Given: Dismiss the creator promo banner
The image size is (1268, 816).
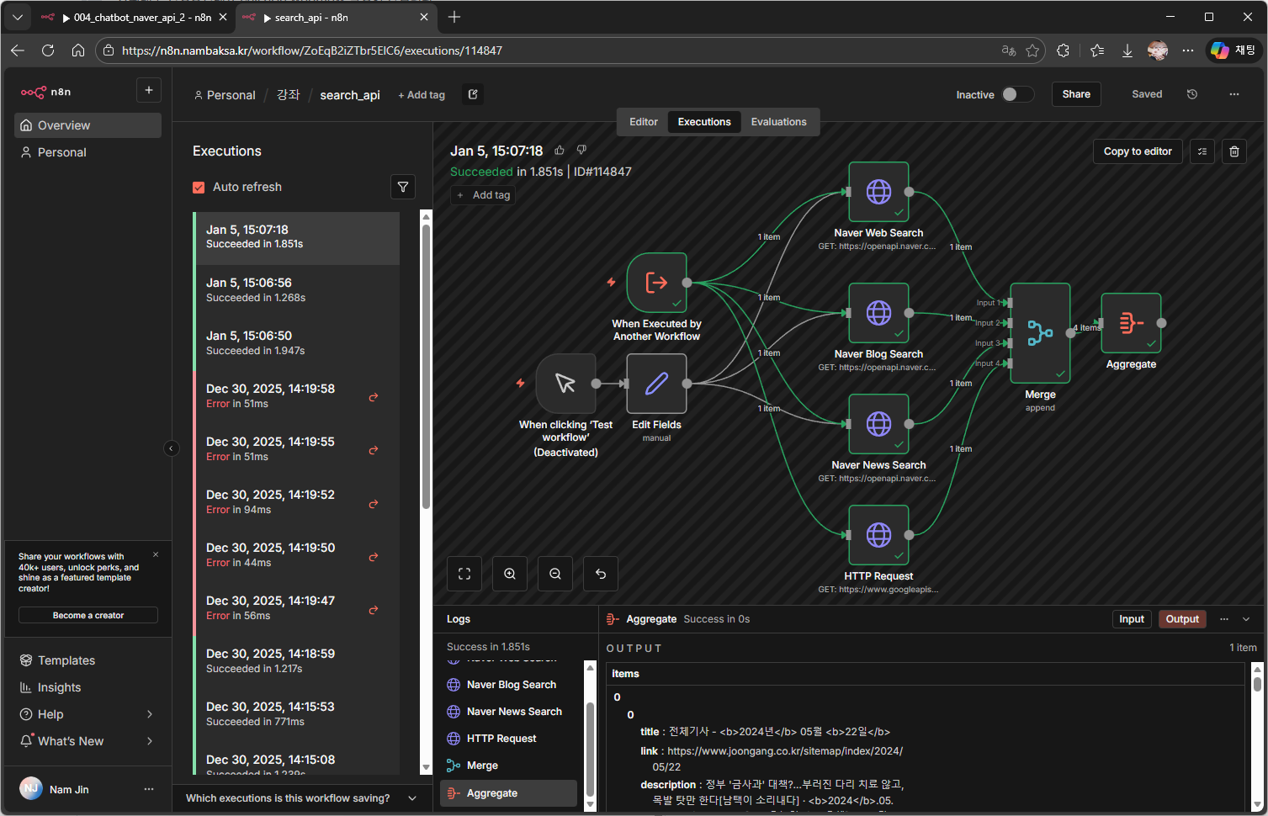Looking at the screenshot, I should coord(156,554).
